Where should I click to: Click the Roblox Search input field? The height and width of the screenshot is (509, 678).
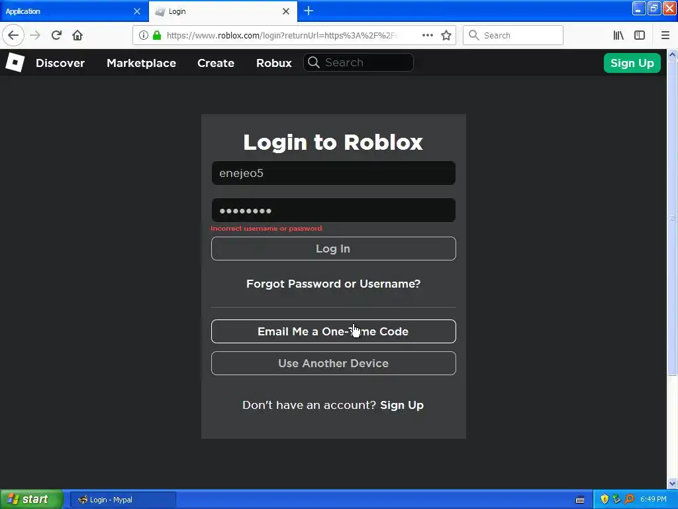[358, 63]
